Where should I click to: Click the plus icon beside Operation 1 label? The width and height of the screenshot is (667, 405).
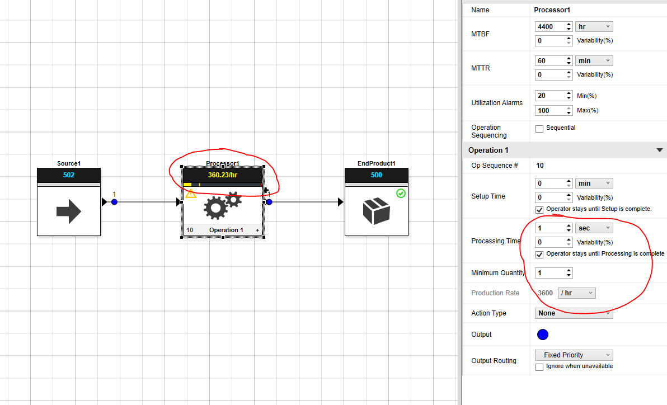click(x=256, y=230)
